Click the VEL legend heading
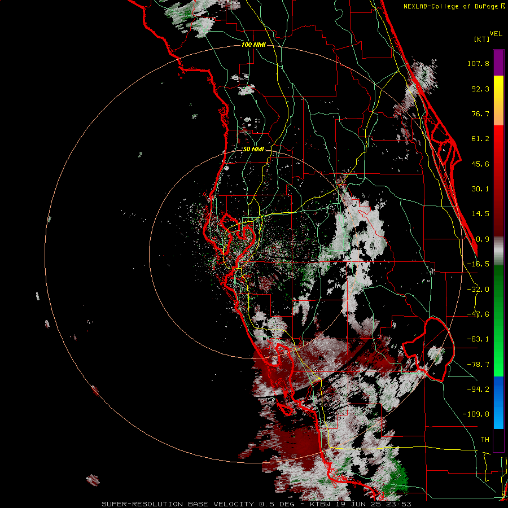Image resolution: width=508 pixels, height=508 pixels. tap(496, 34)
